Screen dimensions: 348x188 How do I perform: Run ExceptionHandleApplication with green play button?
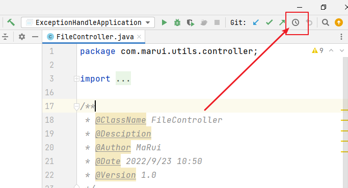coord(164,22)
